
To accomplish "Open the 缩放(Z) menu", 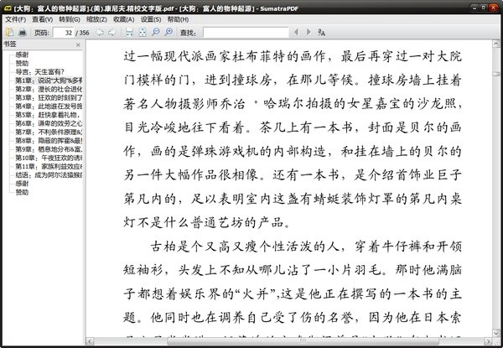I will pos(96,19).
